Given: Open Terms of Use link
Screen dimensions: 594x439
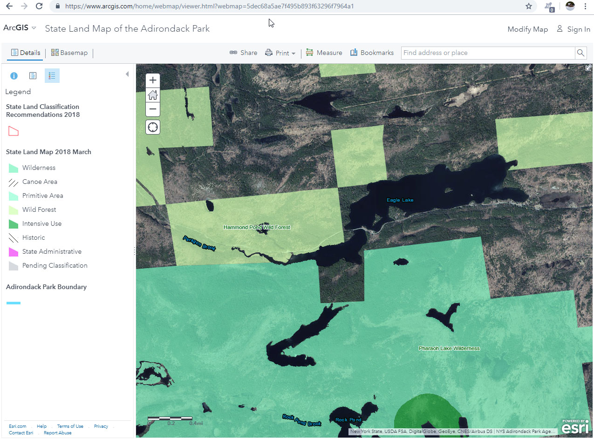Looking at the screenshot, I should click(70, 426).
